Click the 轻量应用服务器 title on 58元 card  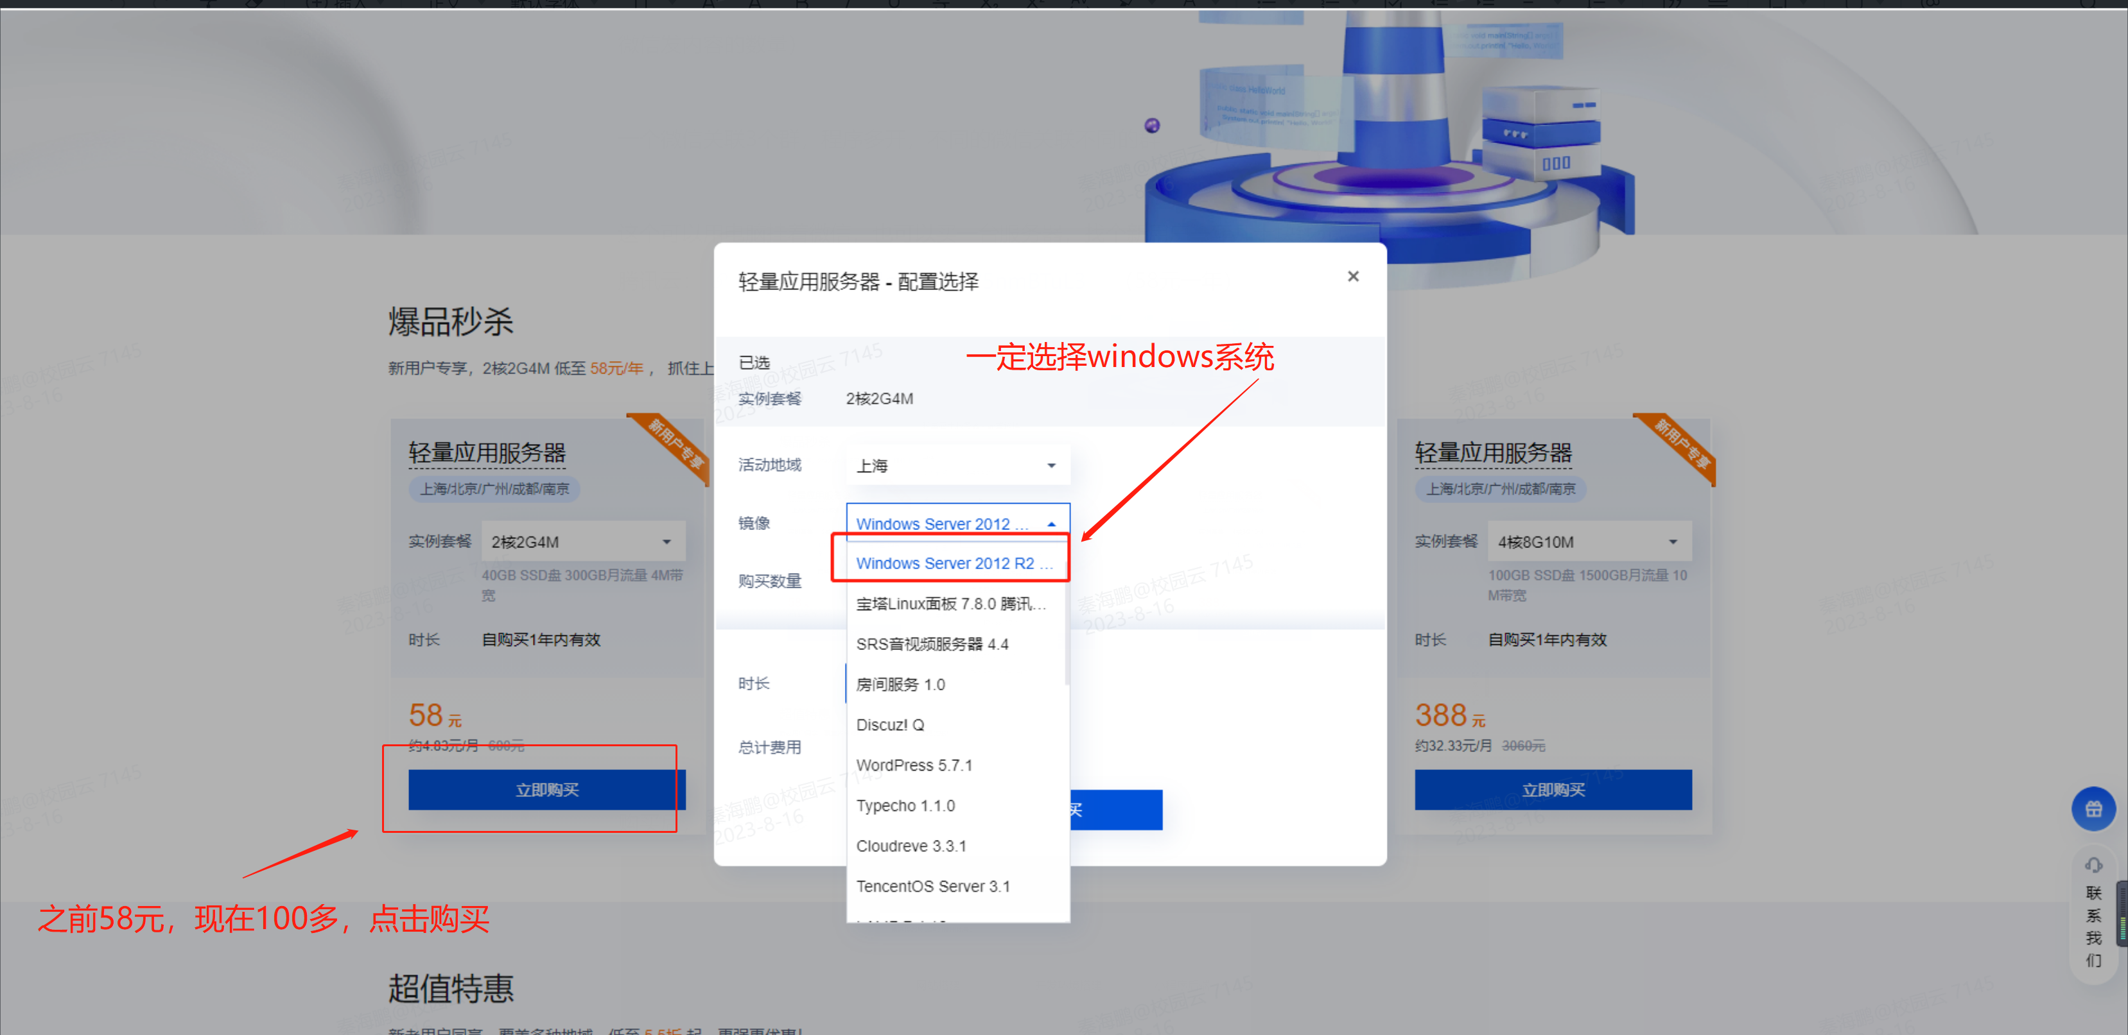487,452
